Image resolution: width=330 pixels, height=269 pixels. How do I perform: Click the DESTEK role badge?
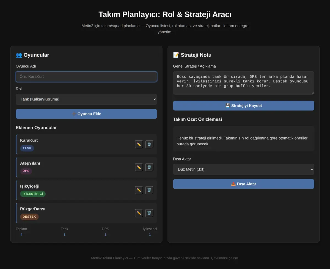pyautogui.click(x=29, y=217)
